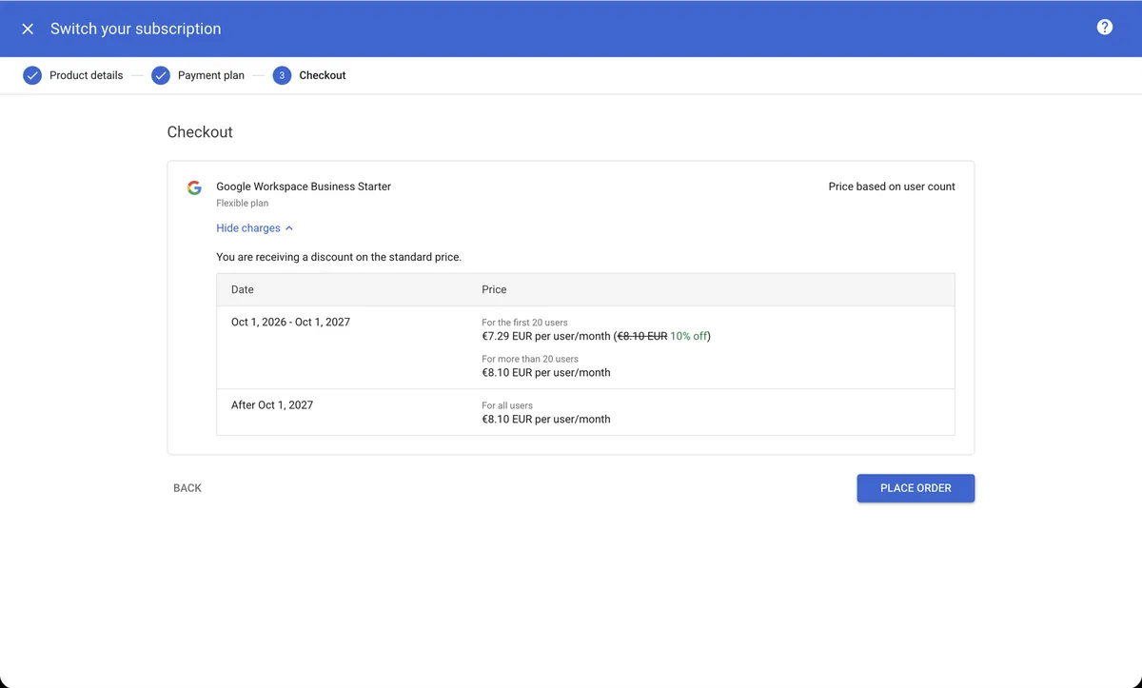Viewport: 1142px width, 688px height.
Task: Click the Product details step checkmark icon
Action: click(32, 75)
